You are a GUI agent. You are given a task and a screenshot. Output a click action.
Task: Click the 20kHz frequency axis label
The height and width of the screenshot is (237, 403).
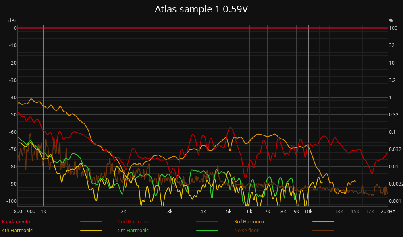(x=388, y=212)
